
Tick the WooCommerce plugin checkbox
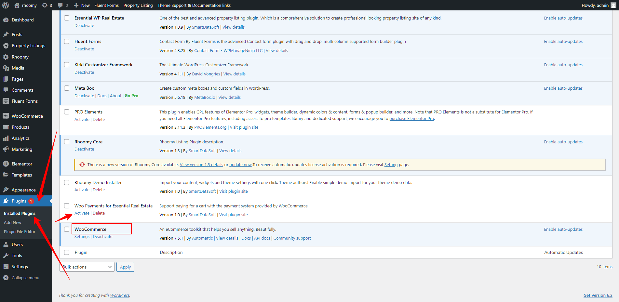coord(67,229)
